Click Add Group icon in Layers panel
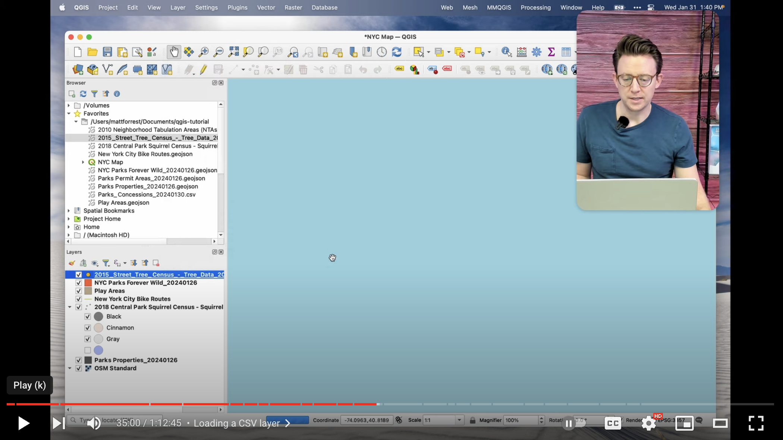Screen dimensions: 783x440 click(x=83, y=263)
